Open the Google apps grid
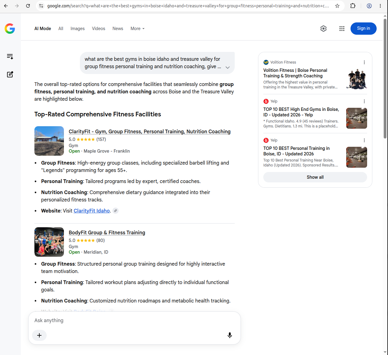 (x=342, y=29)
